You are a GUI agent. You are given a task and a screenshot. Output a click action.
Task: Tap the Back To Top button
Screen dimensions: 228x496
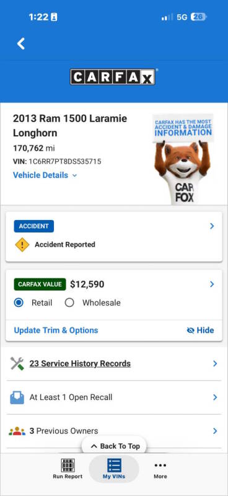pos(115,446)
